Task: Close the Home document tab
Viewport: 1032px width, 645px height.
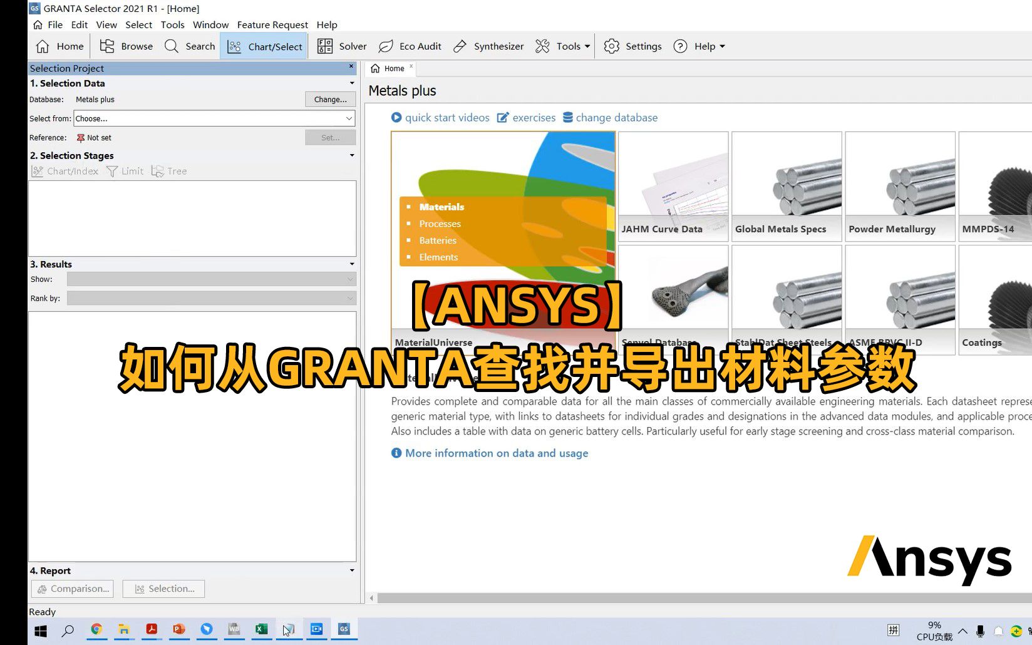Action: pyautogui.click(x=411, y=66)
